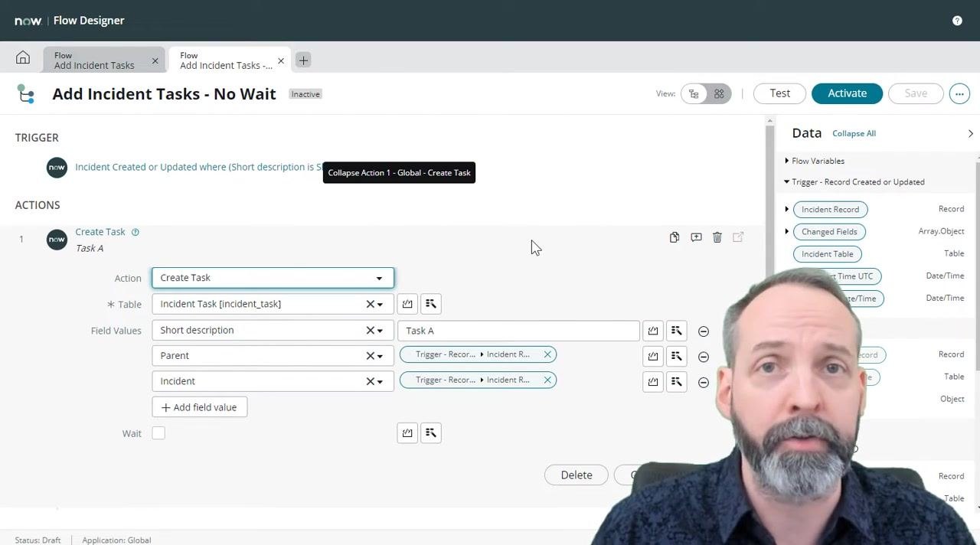Click Collapse All in the Data panel
This screenshot has height=545, width=980.
(854, 133)
